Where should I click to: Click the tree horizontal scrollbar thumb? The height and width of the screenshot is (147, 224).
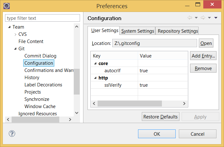coord(35,119)
